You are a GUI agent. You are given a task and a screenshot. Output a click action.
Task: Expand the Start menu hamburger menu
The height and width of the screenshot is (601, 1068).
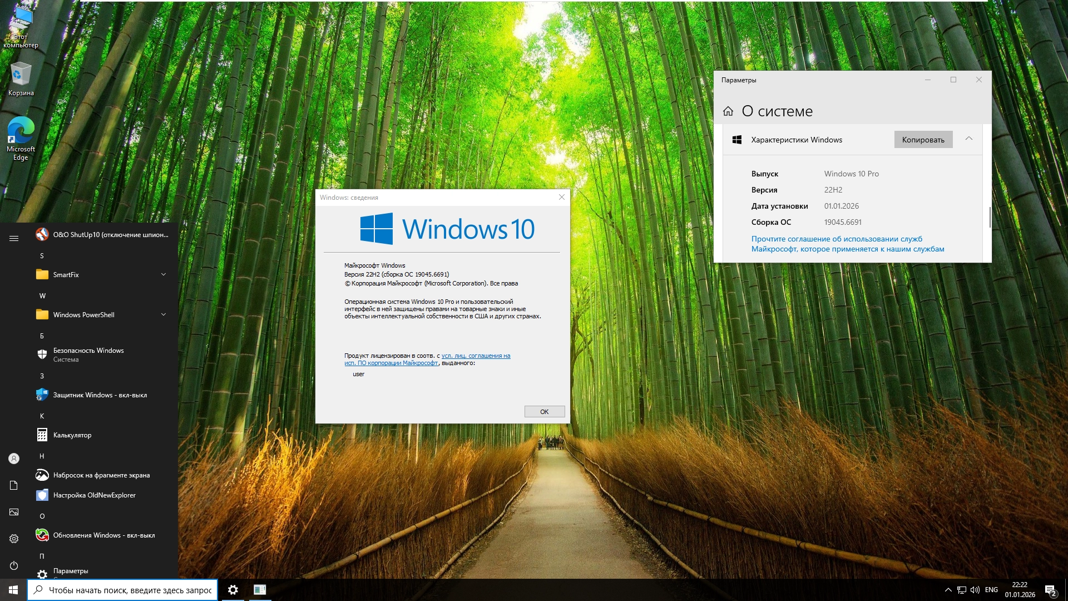click(14, 238)
